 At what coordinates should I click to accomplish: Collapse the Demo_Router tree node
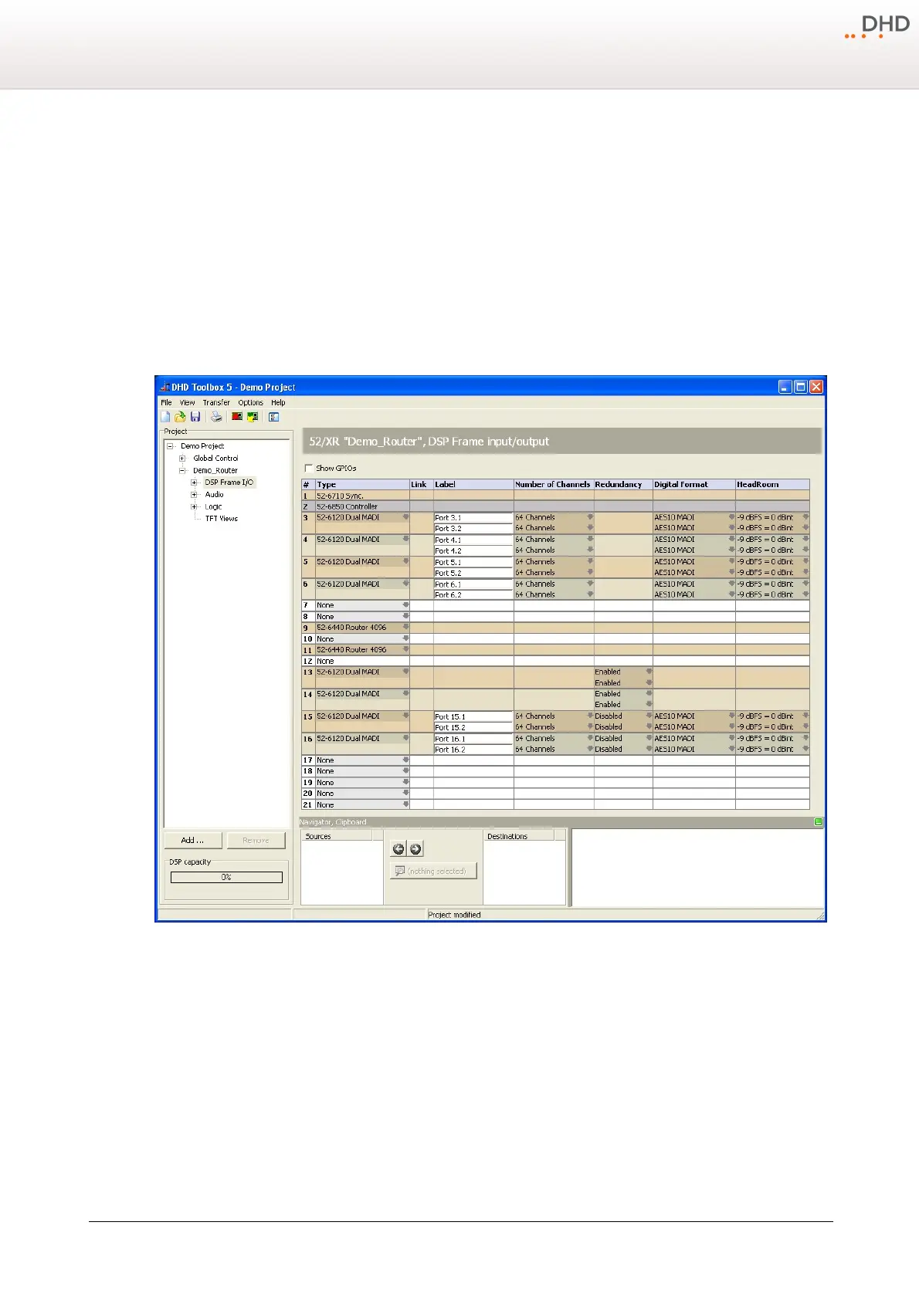[183, 470]
